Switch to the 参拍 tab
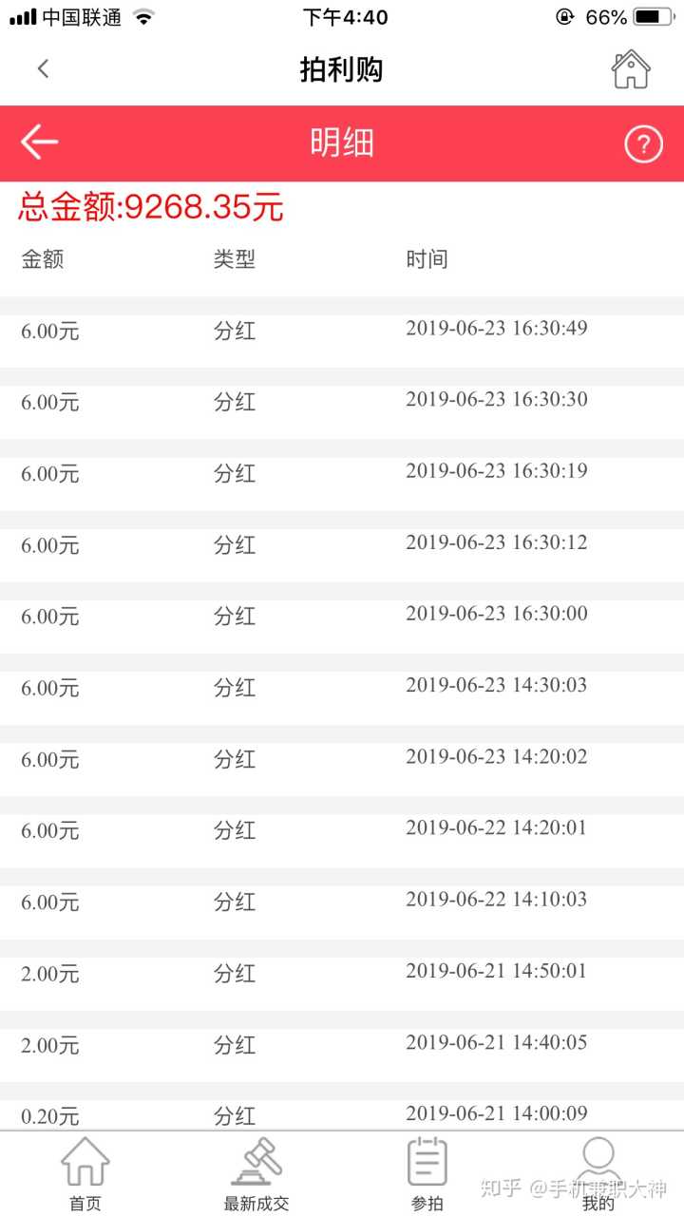 tap(427, 1174)
